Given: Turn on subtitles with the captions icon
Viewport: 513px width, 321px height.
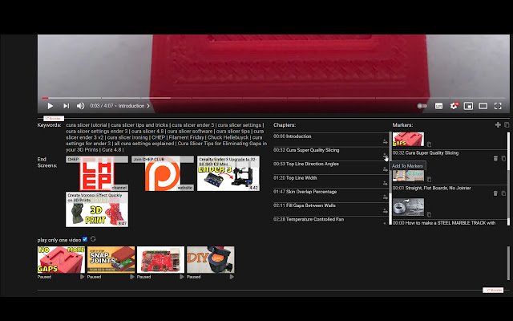Looking at the screenshot, I should click(438, 106).
